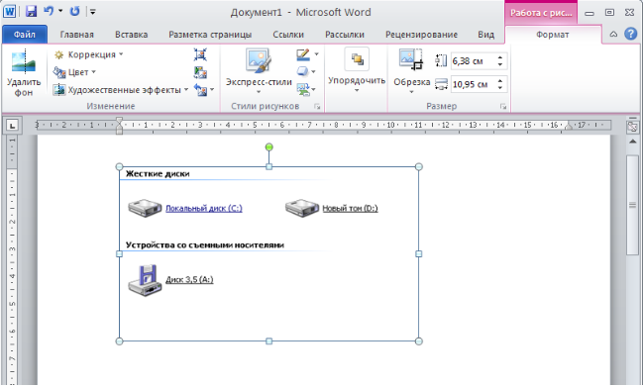This screenshot has width=643, height=387.
Task: Click the vertical scrollbar thumb
Action: tap(632, 205)
